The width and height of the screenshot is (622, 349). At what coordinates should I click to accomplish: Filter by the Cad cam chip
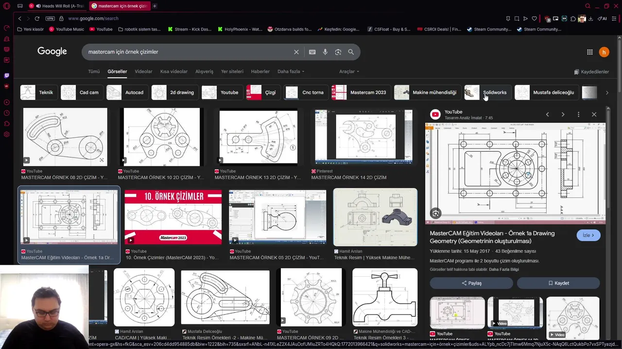82,93
